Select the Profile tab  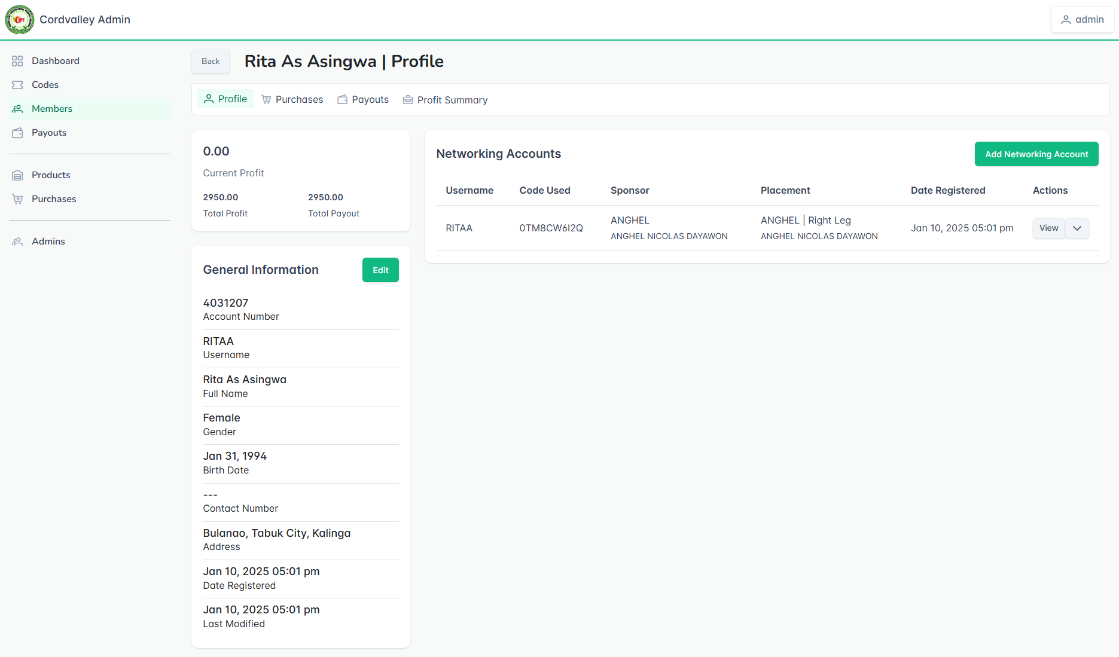click(225, 99)
